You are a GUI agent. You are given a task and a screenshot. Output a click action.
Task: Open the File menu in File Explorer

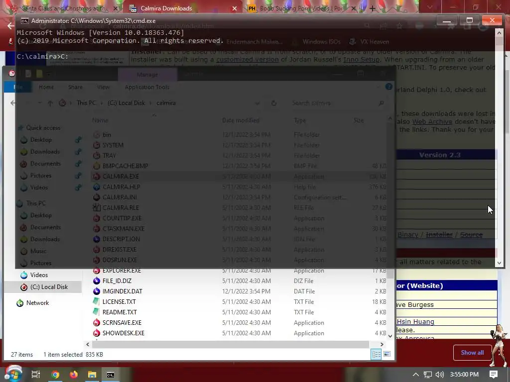pyautogui.click(x=18, y=87)
